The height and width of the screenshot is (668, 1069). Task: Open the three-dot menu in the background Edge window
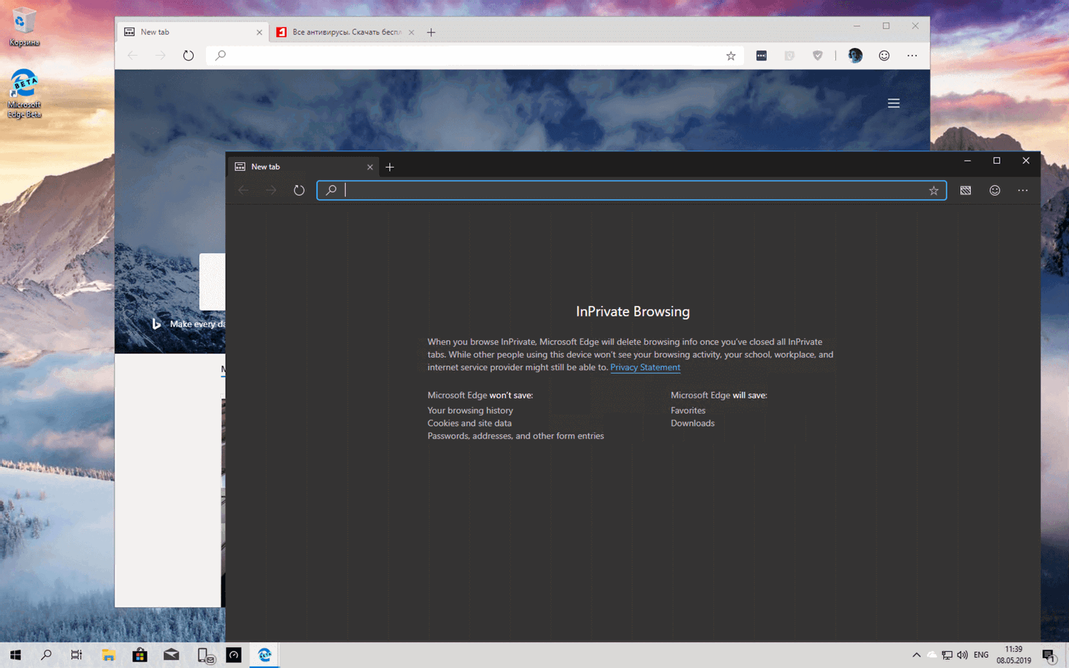pos(912,56)
